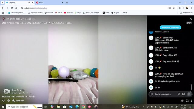This screenshot has width=194, height=109.
Task: Click the tip coin icon in the comment field
Action: [152, 94]
